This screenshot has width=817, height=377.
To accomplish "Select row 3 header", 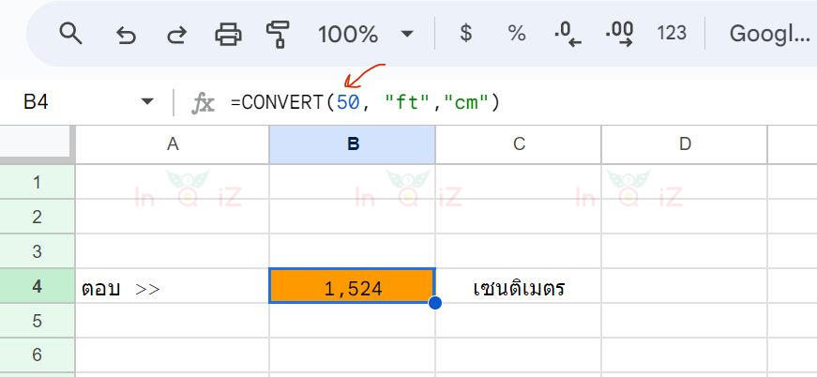I will [37, 251].
